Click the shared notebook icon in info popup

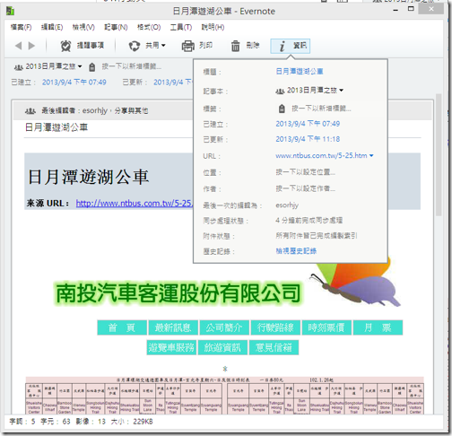coord(280,91)
